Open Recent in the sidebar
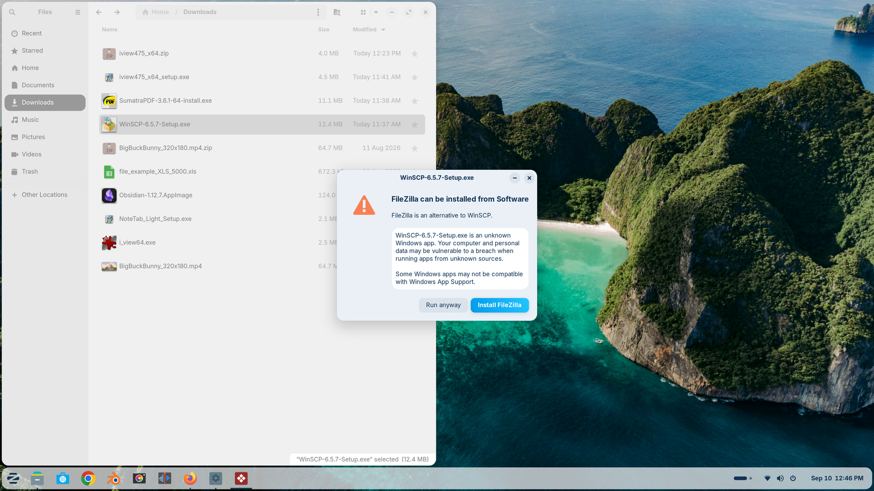 45,33
